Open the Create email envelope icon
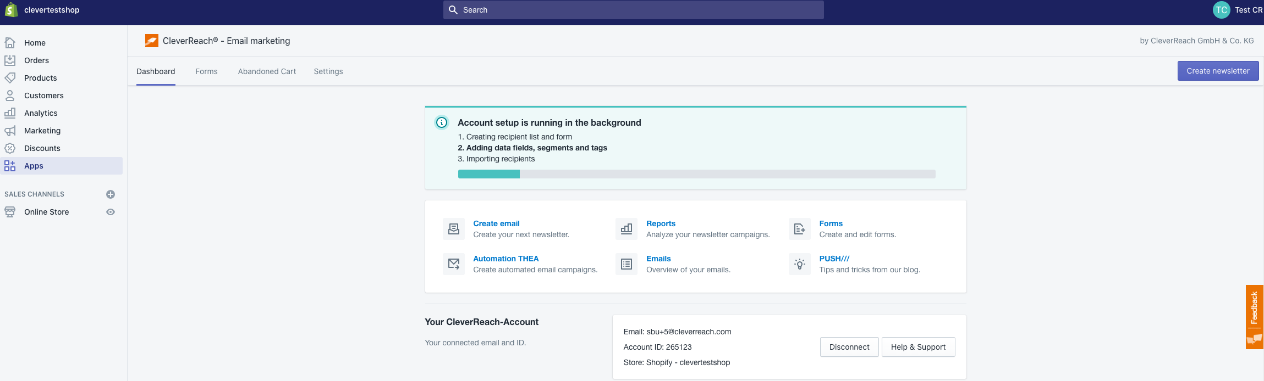Viewport: 1264px width, 381px height. click(x=453, y=229)
